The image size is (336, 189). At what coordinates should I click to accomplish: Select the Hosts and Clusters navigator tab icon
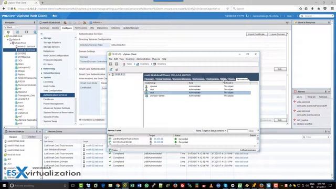point(8,32)
